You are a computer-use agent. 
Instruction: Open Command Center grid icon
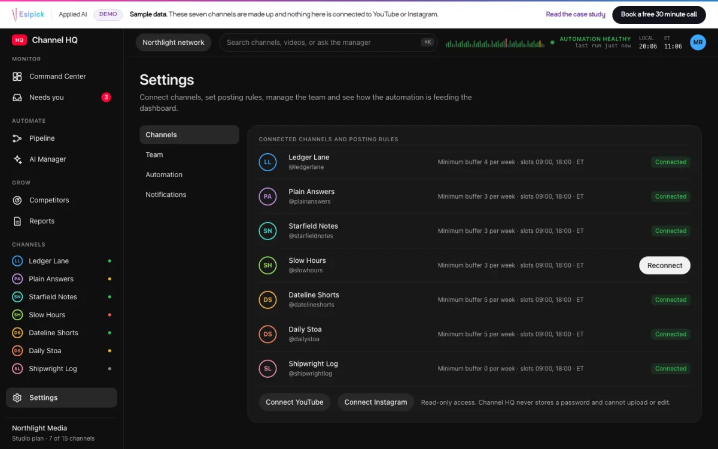click(17, 77)
